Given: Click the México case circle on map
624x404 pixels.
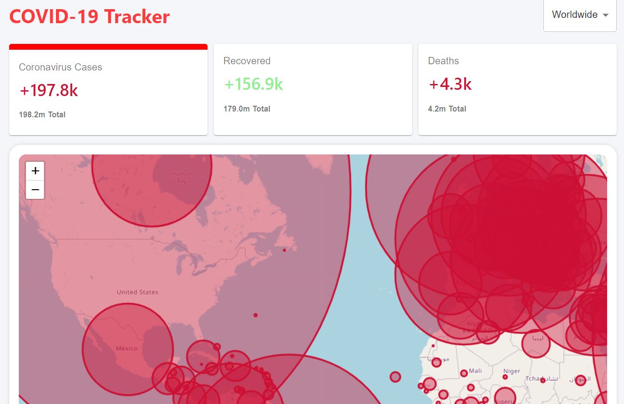Looking at the screenshot, I should 127,348.
